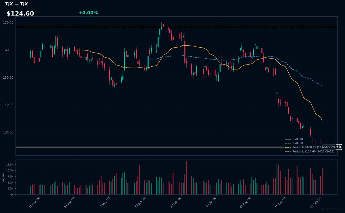Image resolution: width=345 pixels, height=213 pixels.
Task: Click the 2.5M volume axis label
Action: [10, 189]
